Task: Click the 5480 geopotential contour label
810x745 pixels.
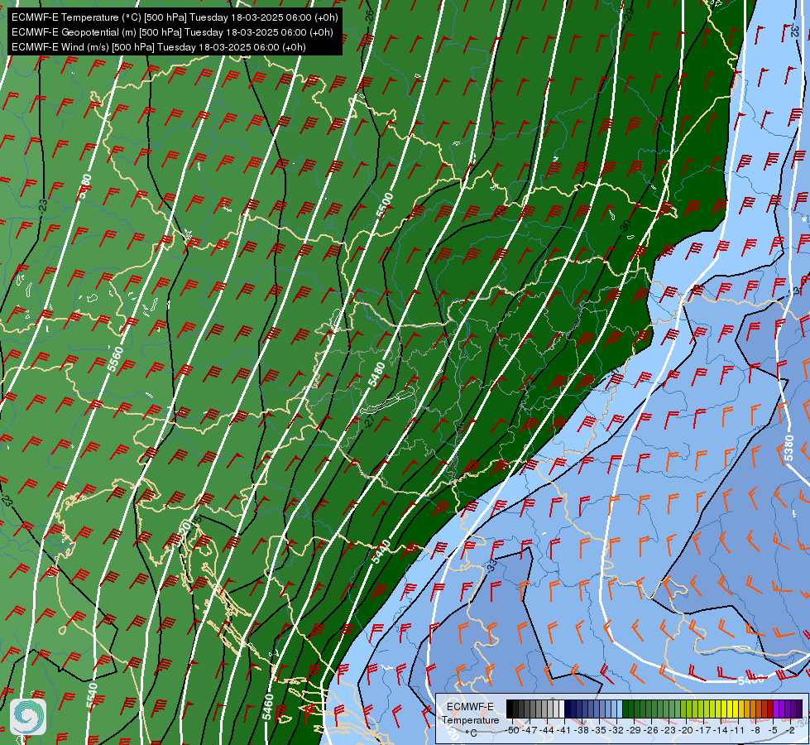Action: pyautogui.click(x=376, y=374)
